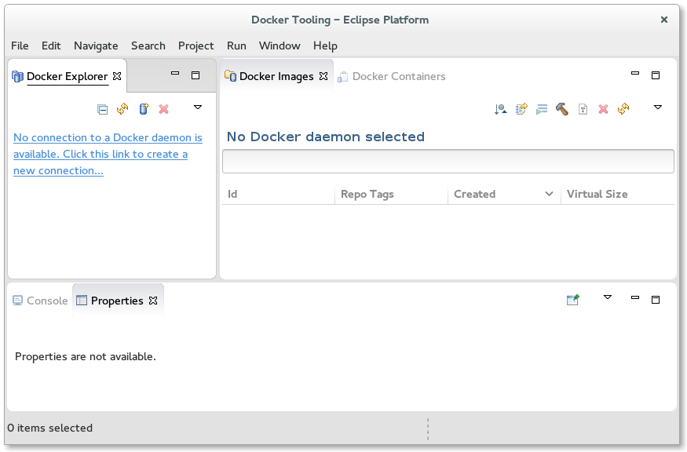Open the Project menu

coord(196,46)
